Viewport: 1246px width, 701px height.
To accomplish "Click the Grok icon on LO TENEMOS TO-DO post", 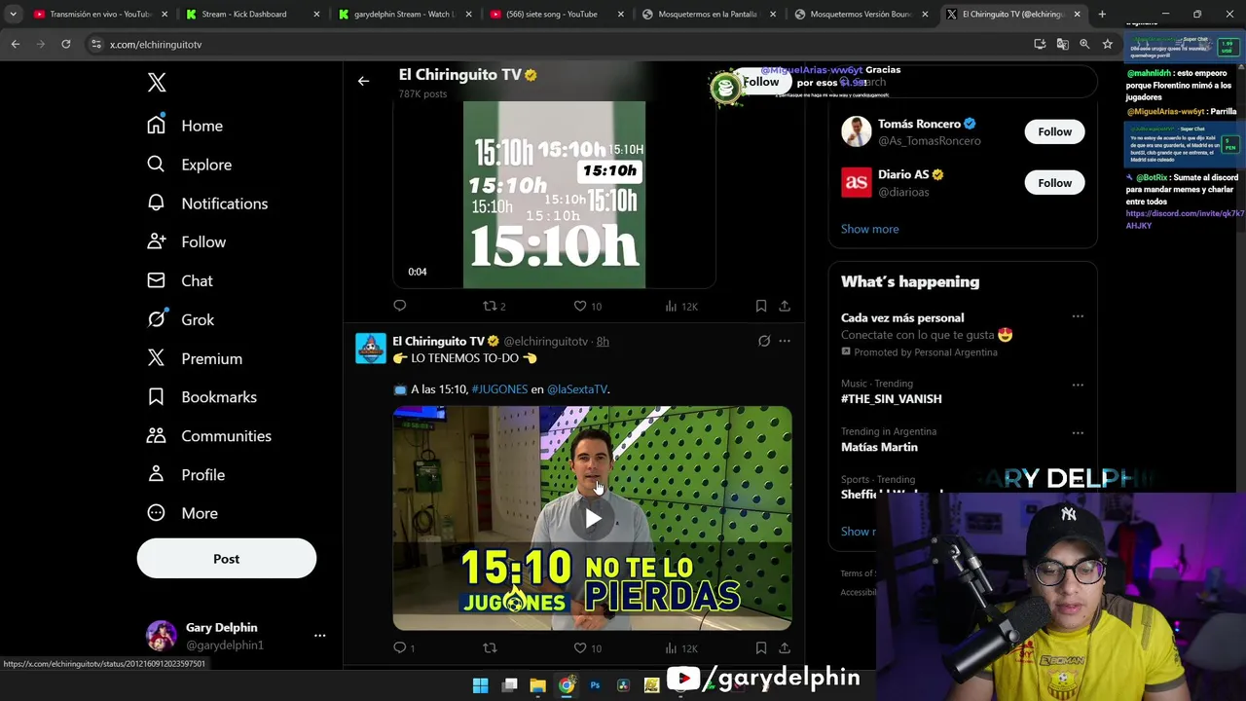I will (764, 341).
